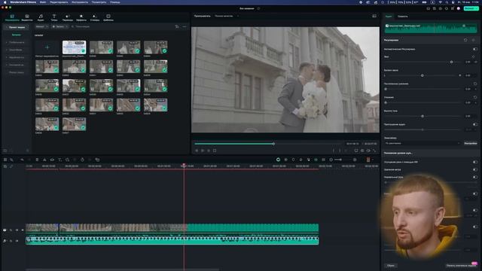Click the green Export button
This screenshot has width=482, height=271.
(x=471, y=8)
